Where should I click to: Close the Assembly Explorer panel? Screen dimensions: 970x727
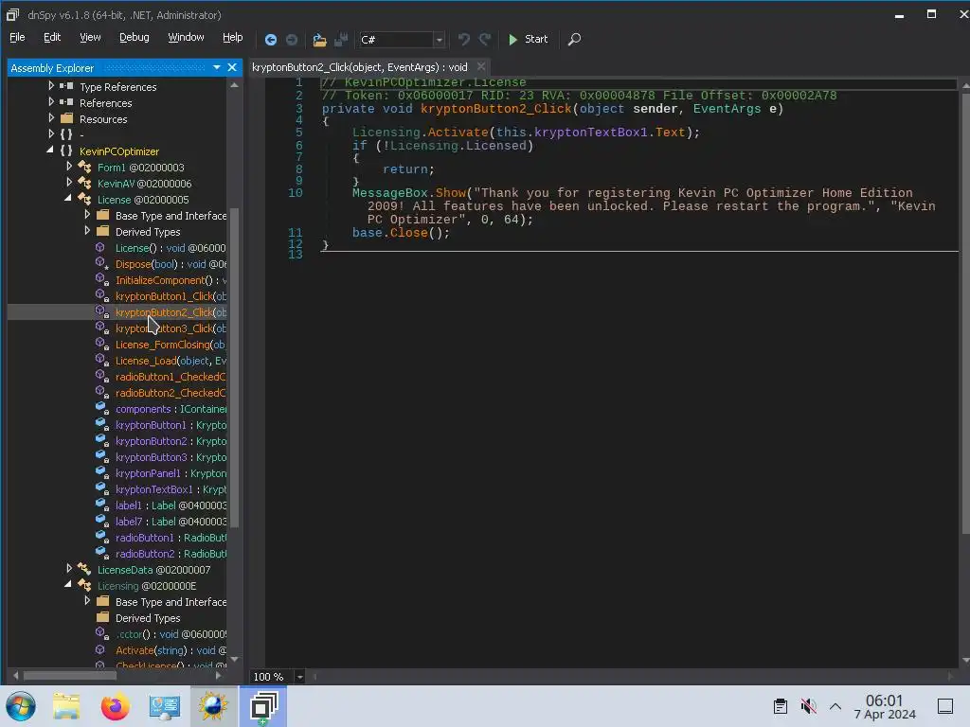[232, 67]
